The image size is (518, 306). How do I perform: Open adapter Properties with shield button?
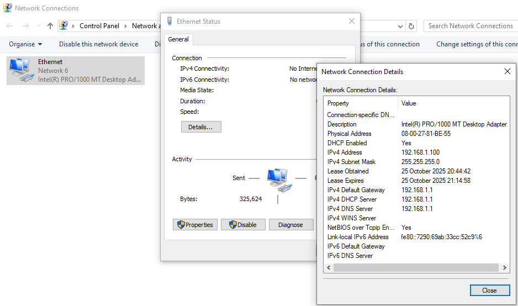[194, 225]
